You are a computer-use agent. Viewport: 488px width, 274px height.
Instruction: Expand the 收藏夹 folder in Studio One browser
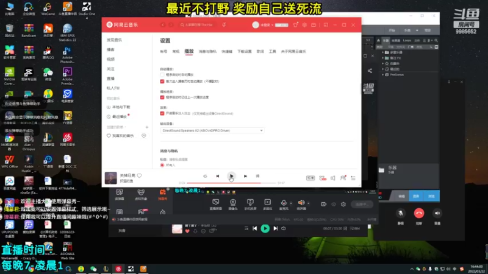pyautogui.click(x=383, y=64)
